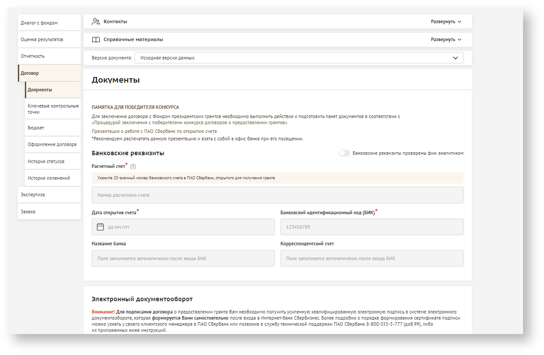Toggle Банковские реквизиты проверены фин. аналитиком switch
The width and height of the screenshot is (544, 355).
pos(344,153)
